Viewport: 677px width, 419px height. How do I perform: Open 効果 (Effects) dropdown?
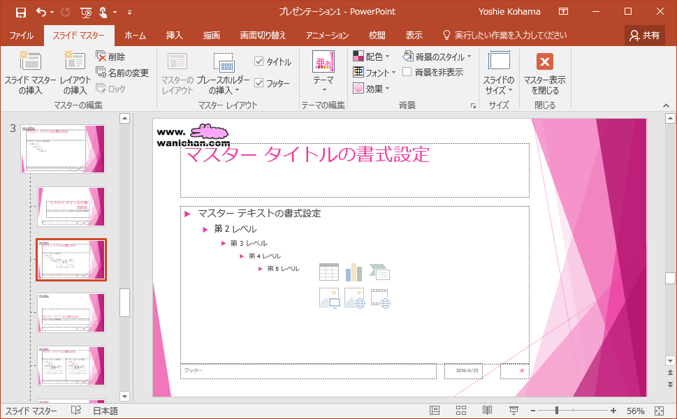[371, 89]
